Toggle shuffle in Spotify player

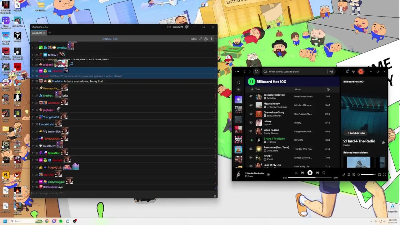(x=296, y=172)
